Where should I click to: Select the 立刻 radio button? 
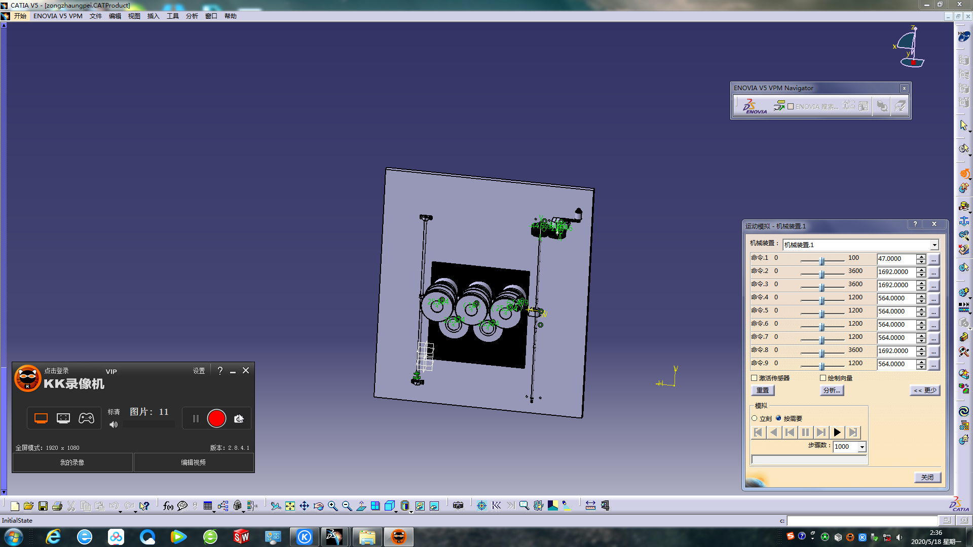(755, 418)
